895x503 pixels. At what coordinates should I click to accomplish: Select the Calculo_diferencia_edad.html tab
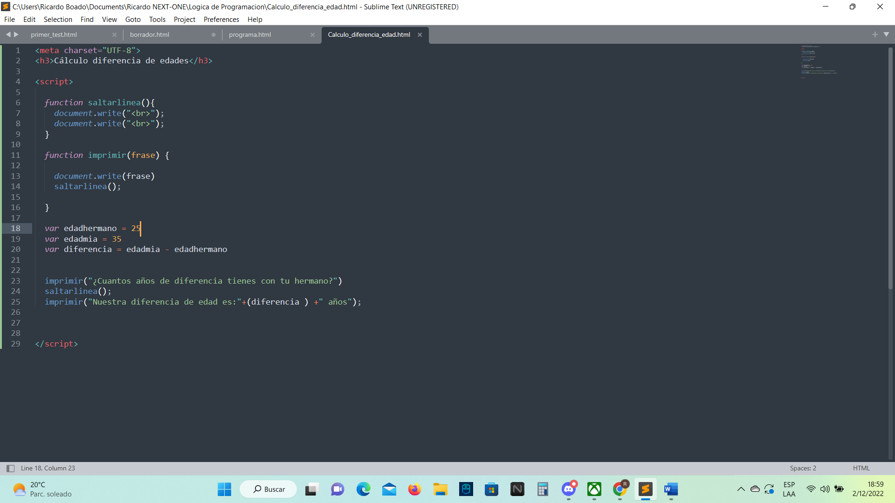point(369,35)
